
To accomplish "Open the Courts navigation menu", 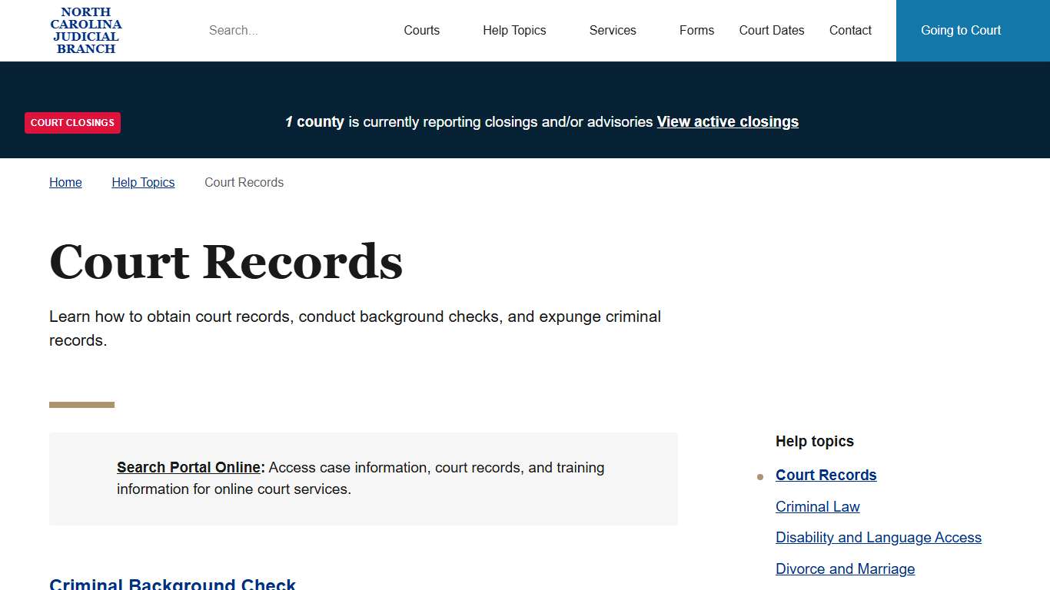I will point(421,30).
